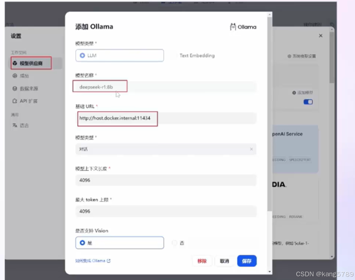Select the Text Embedding model type option

197,56
